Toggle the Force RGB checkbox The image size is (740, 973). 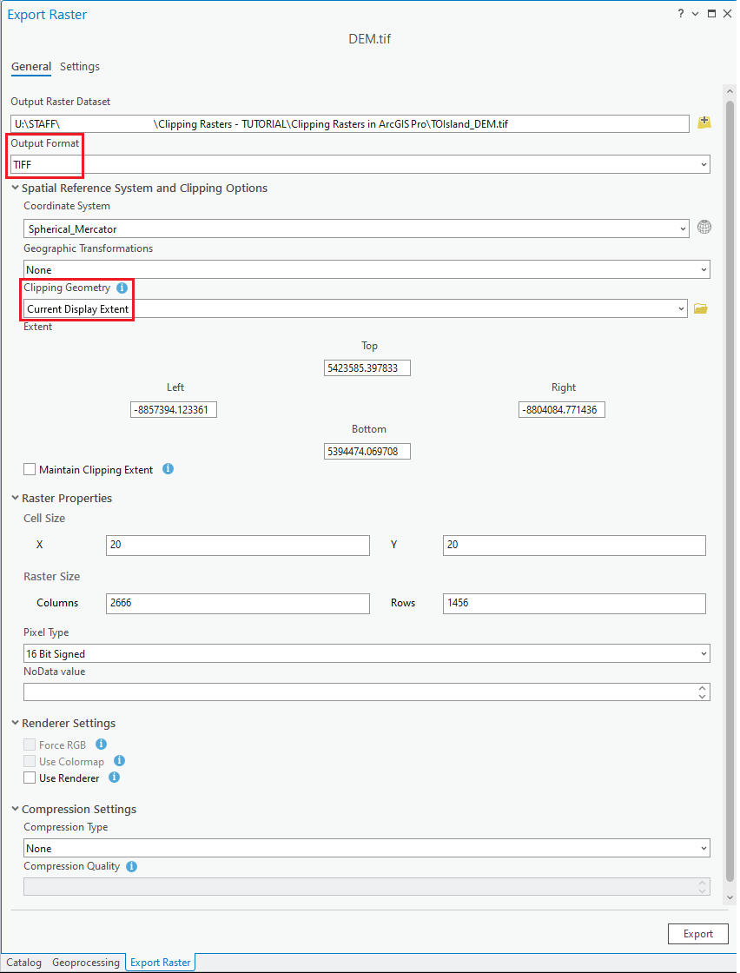click(29, 745)
